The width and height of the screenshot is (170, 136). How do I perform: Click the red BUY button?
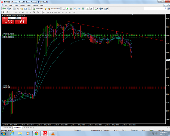[x=24, y=18]
